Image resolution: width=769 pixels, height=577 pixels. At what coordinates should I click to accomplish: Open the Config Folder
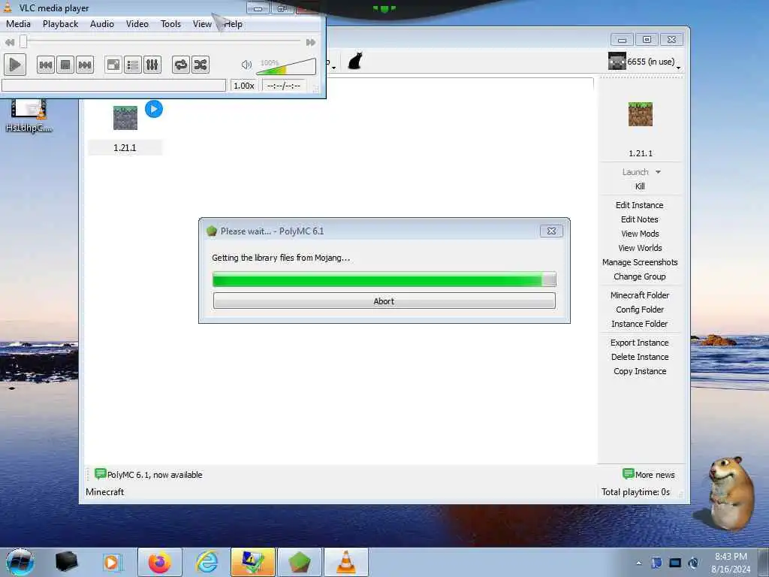click(x=640, y=309)
